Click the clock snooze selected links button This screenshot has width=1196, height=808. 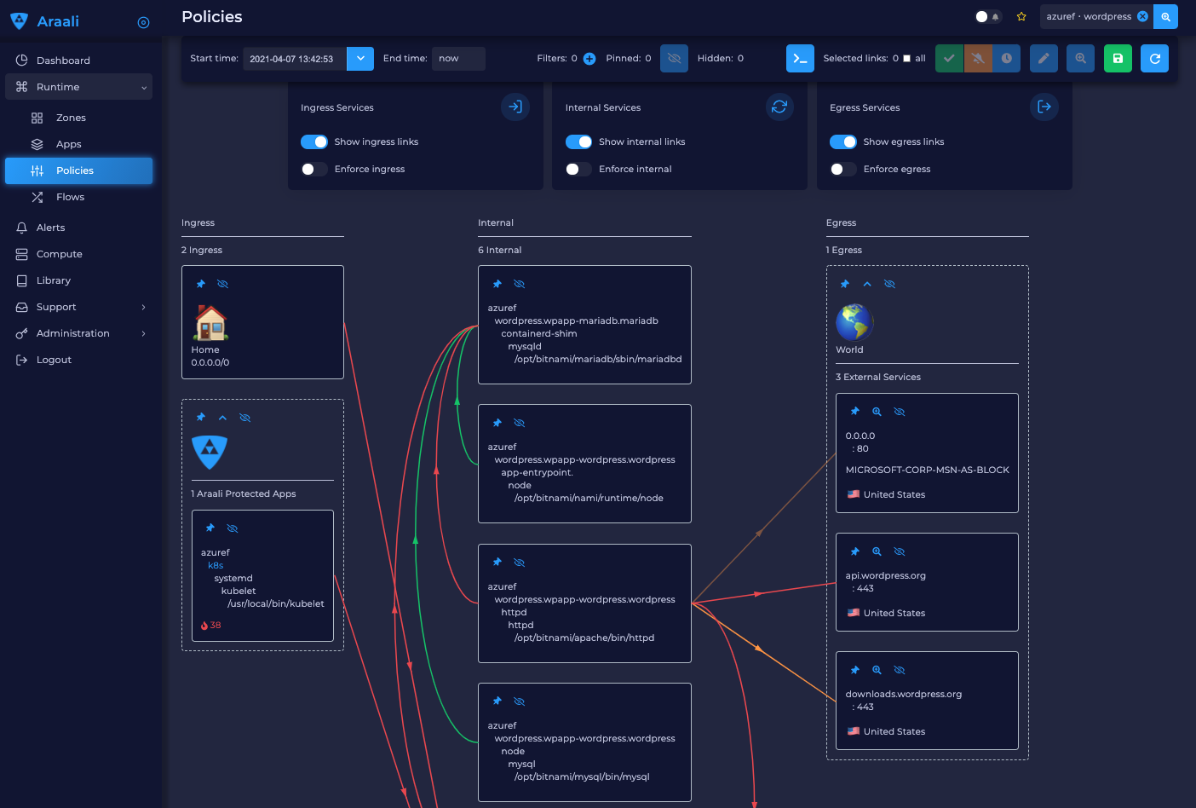pyautogui.click(x=1007, y=59)
